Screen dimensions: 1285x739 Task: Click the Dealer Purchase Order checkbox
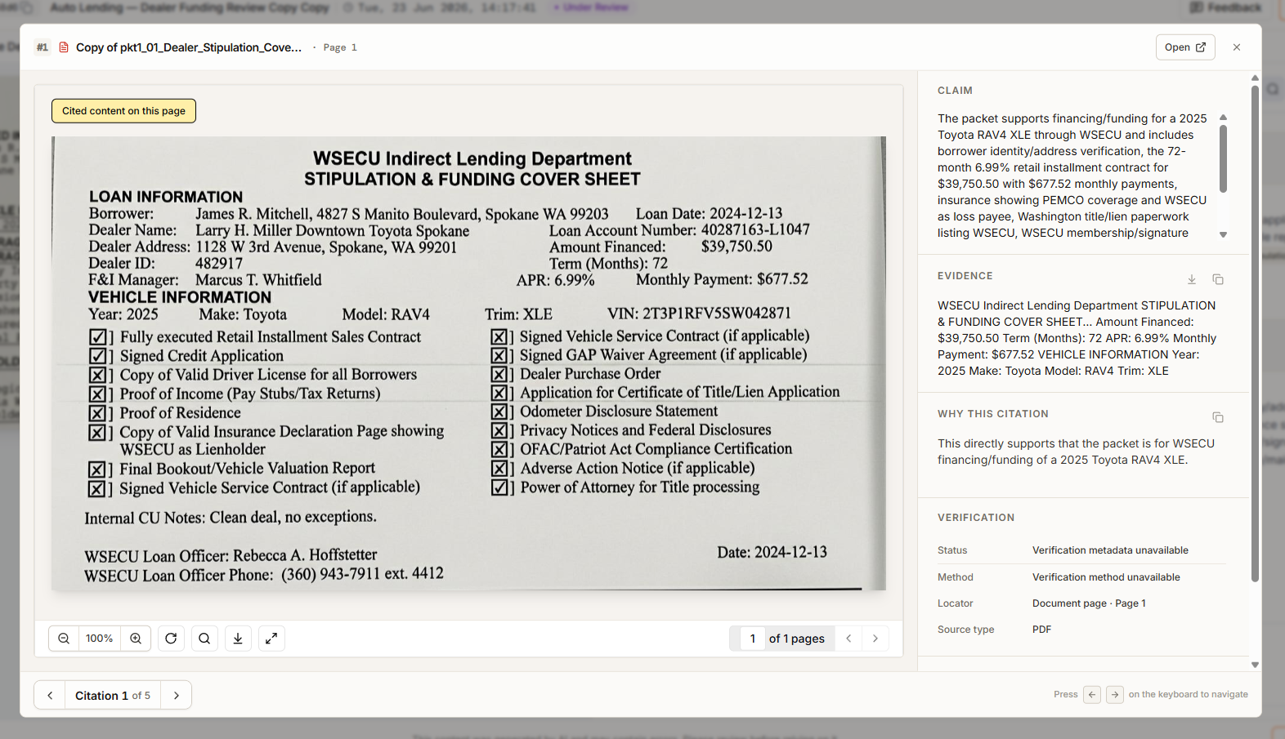[499, 375]
